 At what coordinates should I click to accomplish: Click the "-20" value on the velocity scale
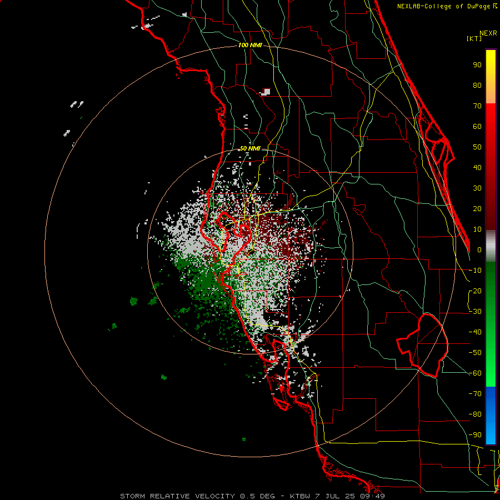tap(475, 291)
